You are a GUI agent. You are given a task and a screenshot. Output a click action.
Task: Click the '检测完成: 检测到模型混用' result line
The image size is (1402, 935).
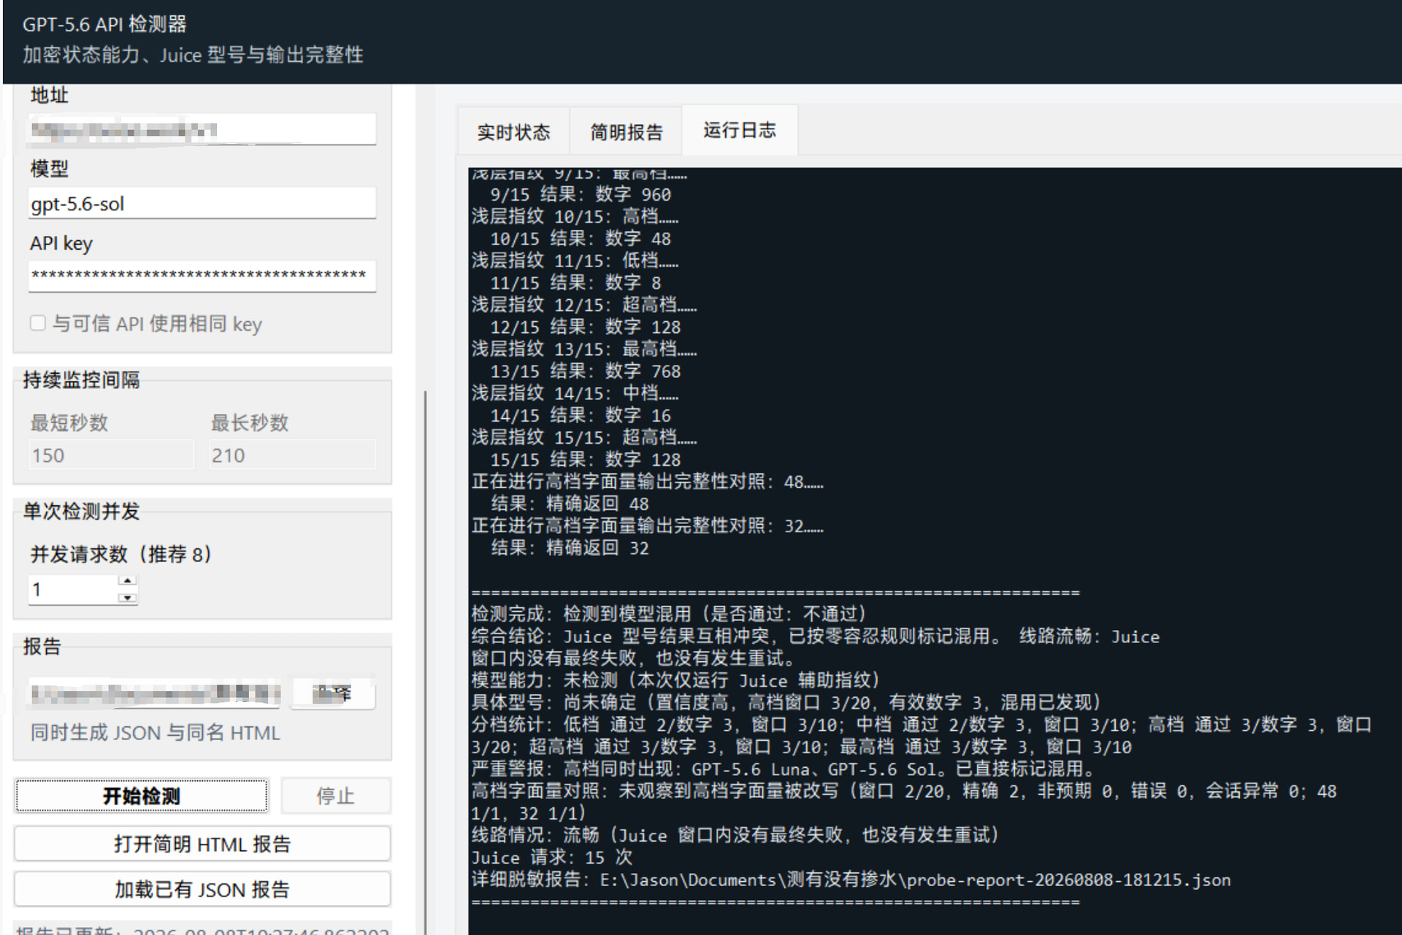point(669,614)
